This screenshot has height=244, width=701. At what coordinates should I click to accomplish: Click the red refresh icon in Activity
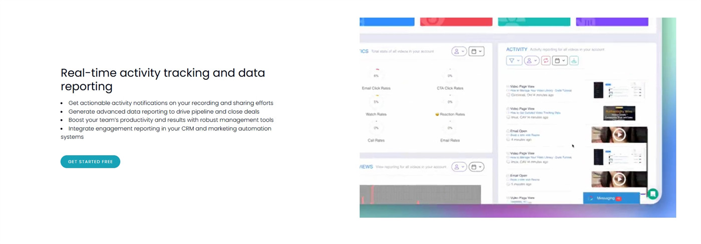[x=546, y=61]
